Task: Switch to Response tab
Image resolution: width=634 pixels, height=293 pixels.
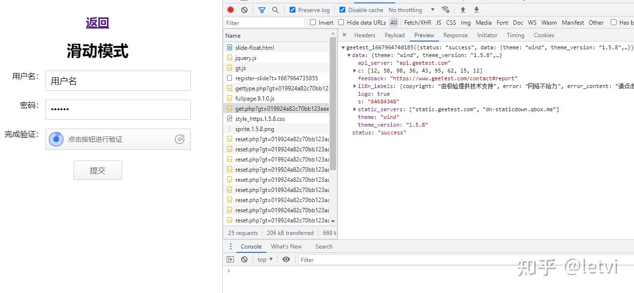Action: tap(456, 35)
